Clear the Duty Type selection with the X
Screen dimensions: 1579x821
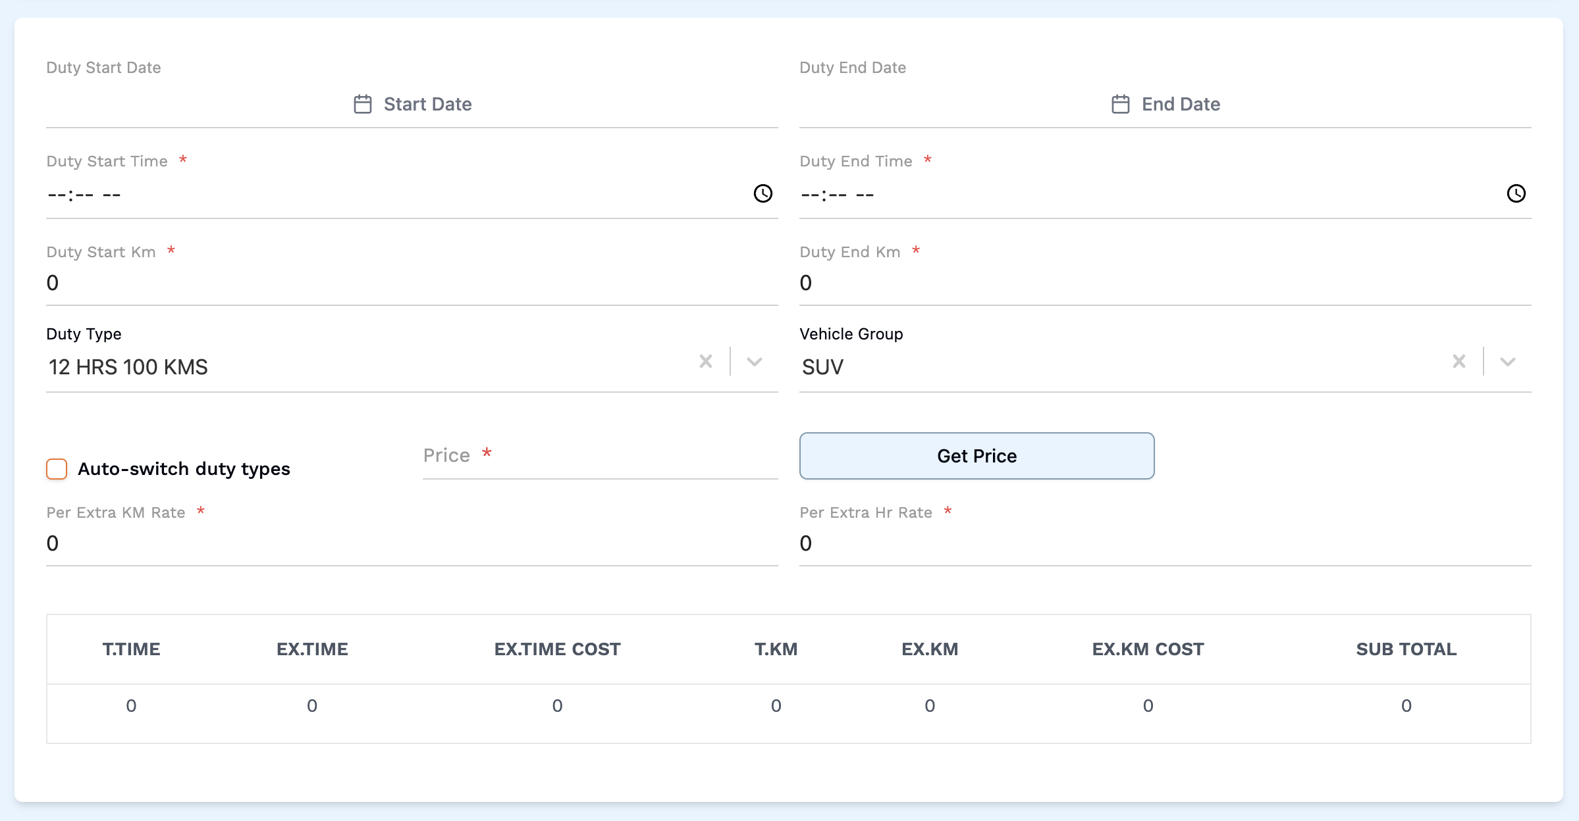click(706, 361)
